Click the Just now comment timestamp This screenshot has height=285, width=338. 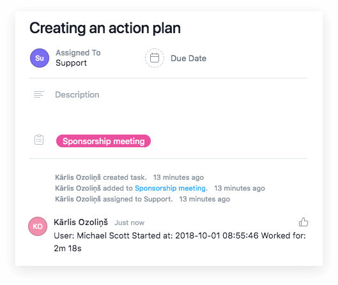[x=129, y=223]
